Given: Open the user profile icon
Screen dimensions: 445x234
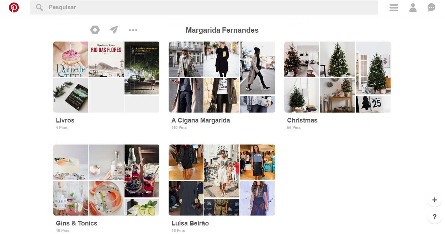Looking at the screenshot, I should click(x=413, y=7).
